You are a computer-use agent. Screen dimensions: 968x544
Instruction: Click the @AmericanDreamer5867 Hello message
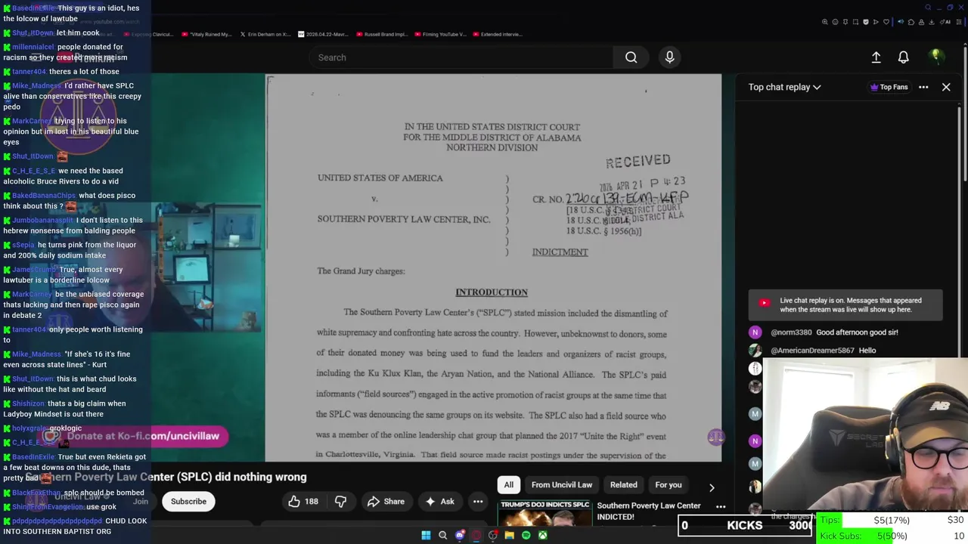point(823,351)
